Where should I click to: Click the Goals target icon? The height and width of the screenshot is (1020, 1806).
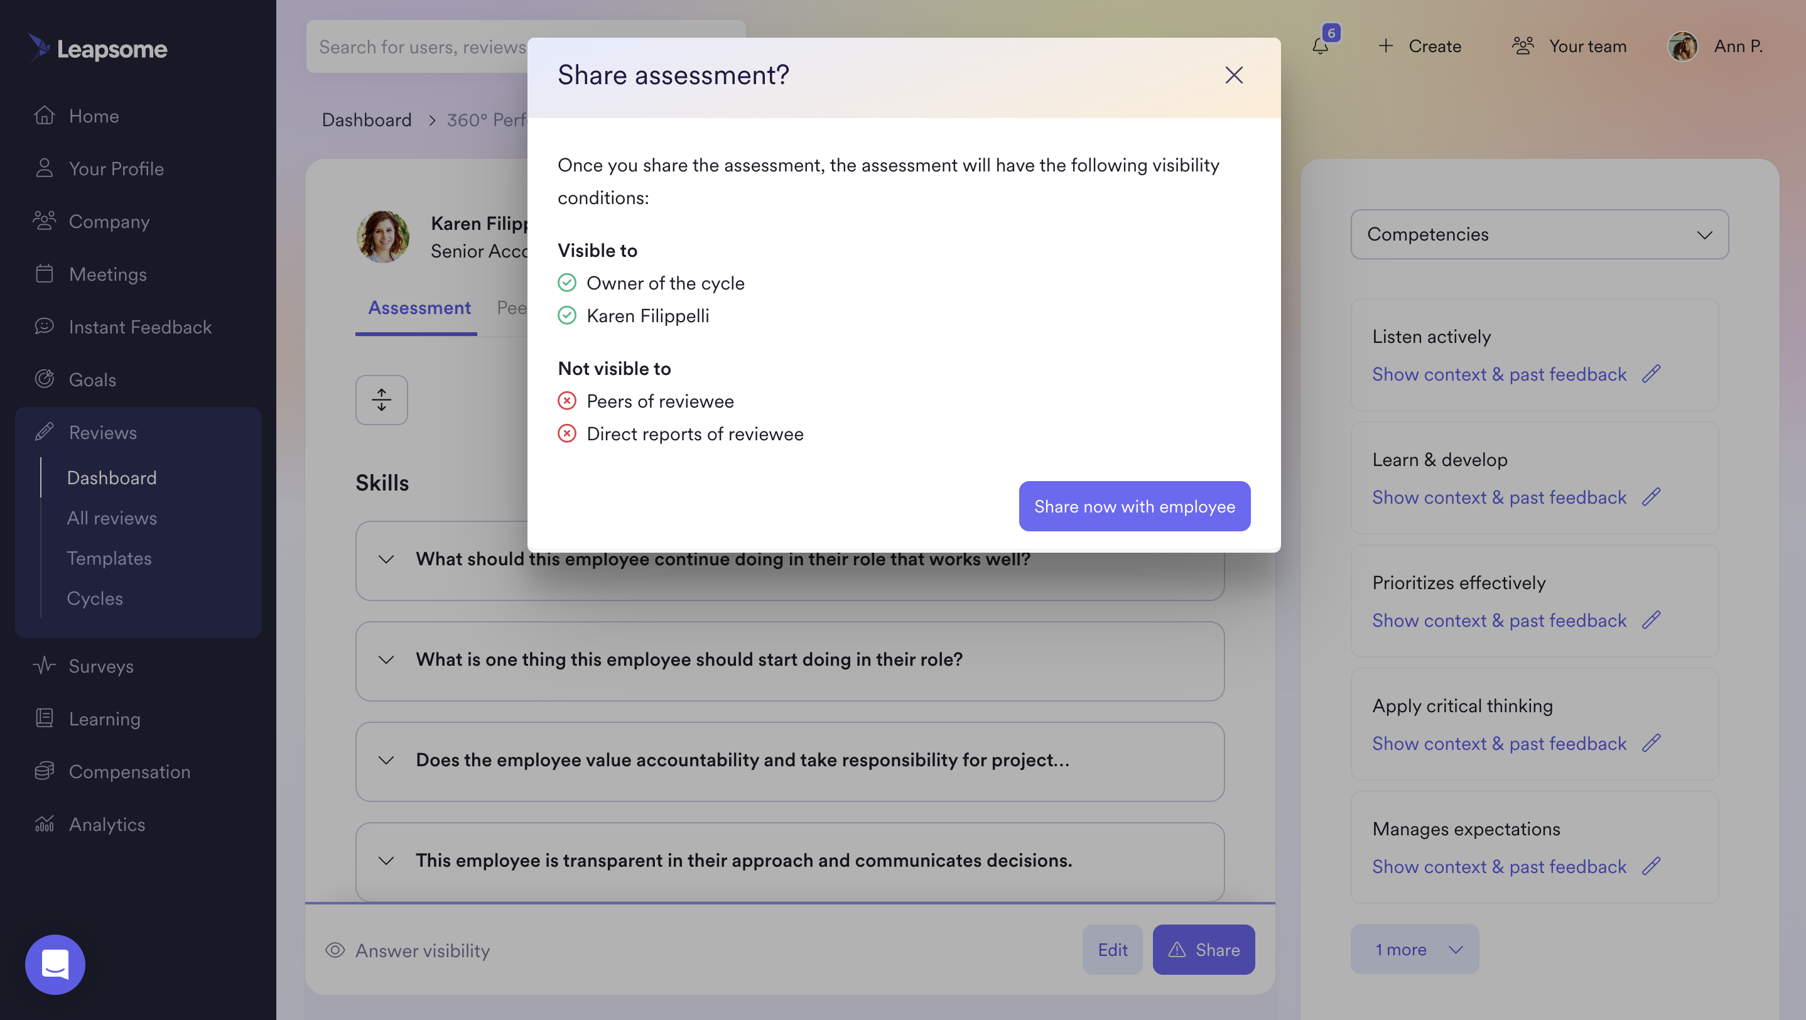44,379
